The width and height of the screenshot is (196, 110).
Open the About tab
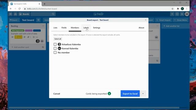click(x=141, y=28)
